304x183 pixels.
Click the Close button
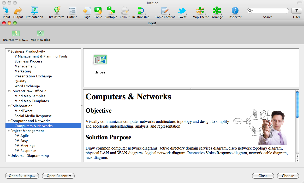(x=263, y=176)
